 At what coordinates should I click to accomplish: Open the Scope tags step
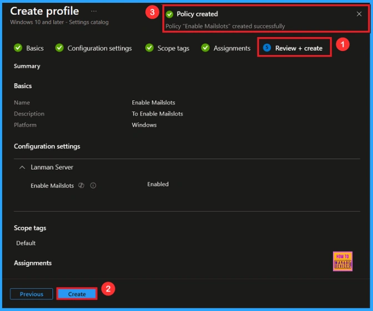(x=173, y=48)
